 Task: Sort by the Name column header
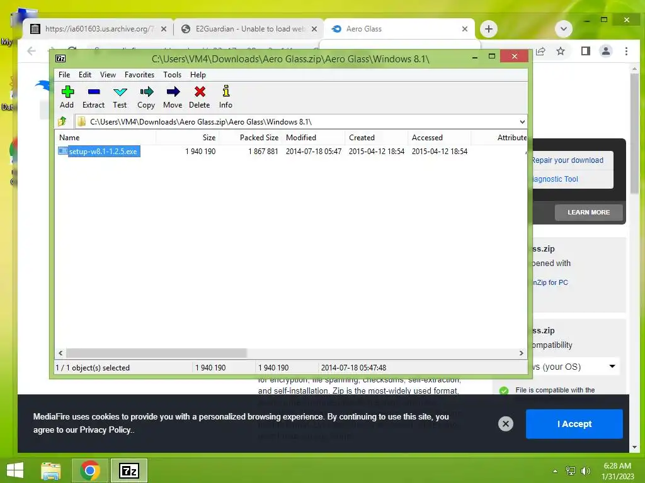pos(105,138)
